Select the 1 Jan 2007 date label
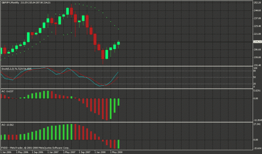This screenshot has height=154, width=262. (x=53, y=152)
